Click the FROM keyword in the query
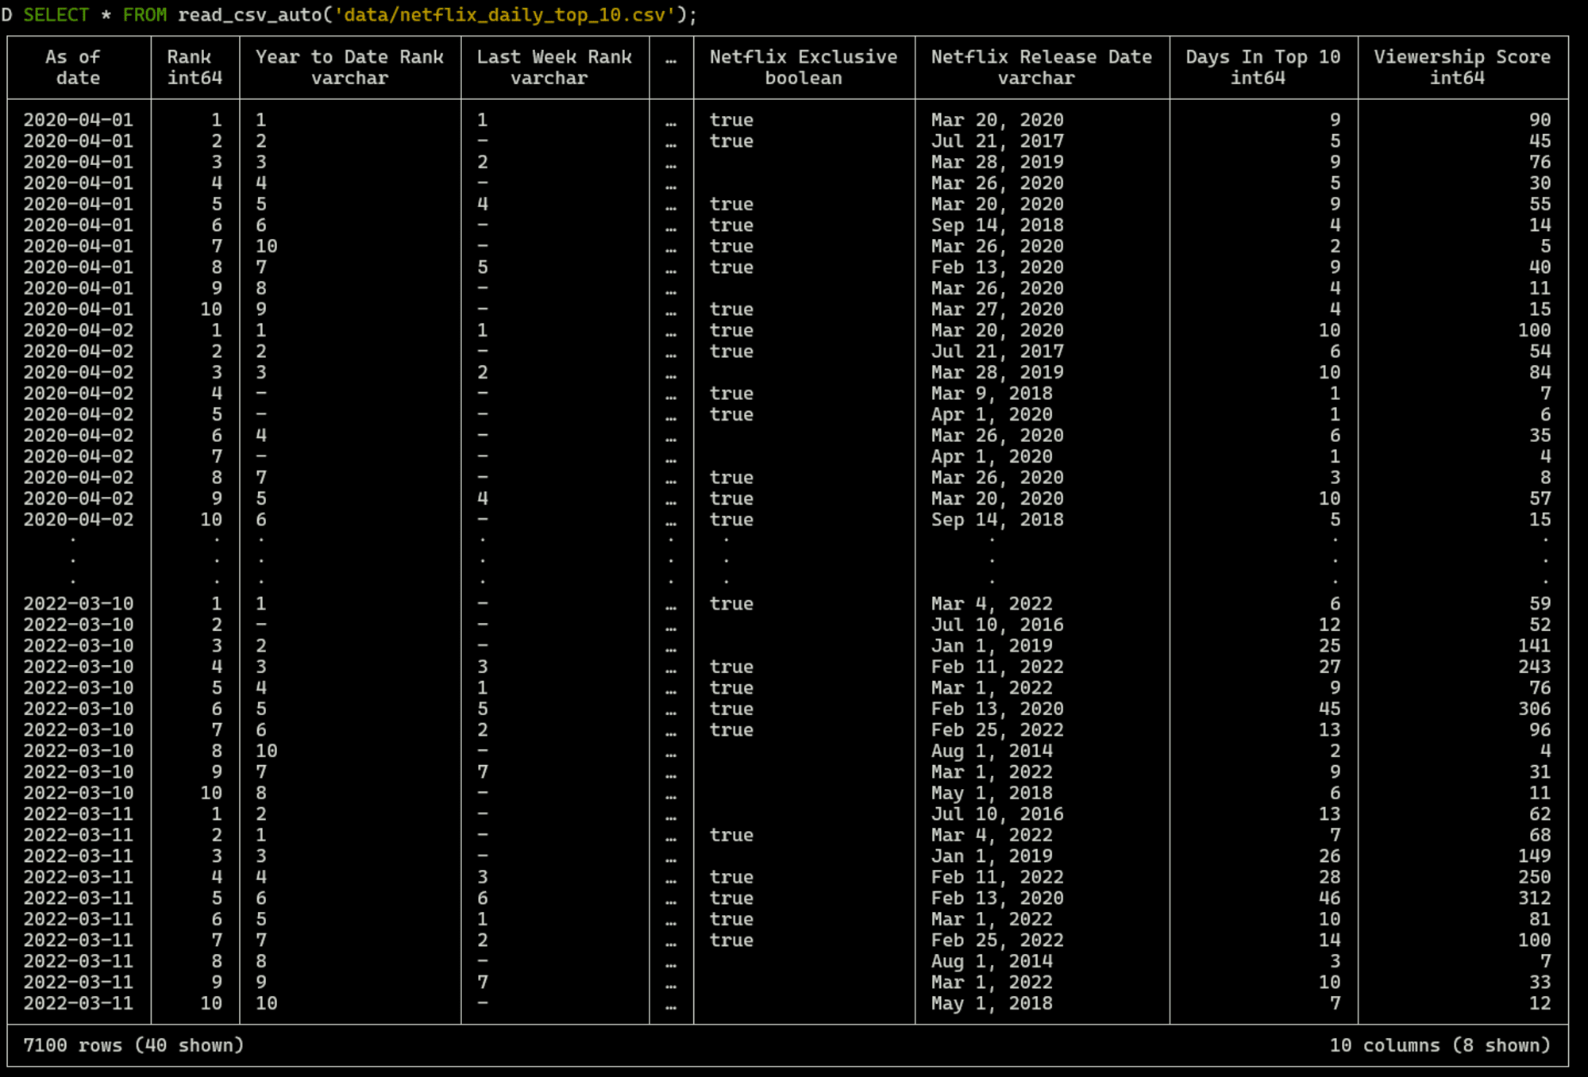Screen dimensions: 1588x1077 tap(145, 15)
